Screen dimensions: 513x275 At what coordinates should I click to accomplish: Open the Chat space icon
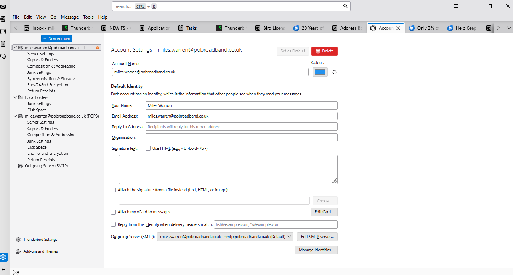[x=3, y=56]
